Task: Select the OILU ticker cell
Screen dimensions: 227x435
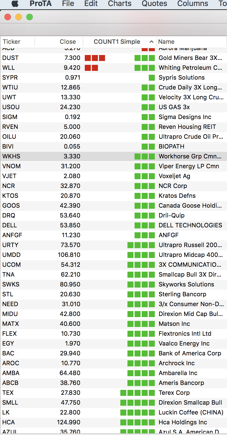Action: [x=9, y=137]
